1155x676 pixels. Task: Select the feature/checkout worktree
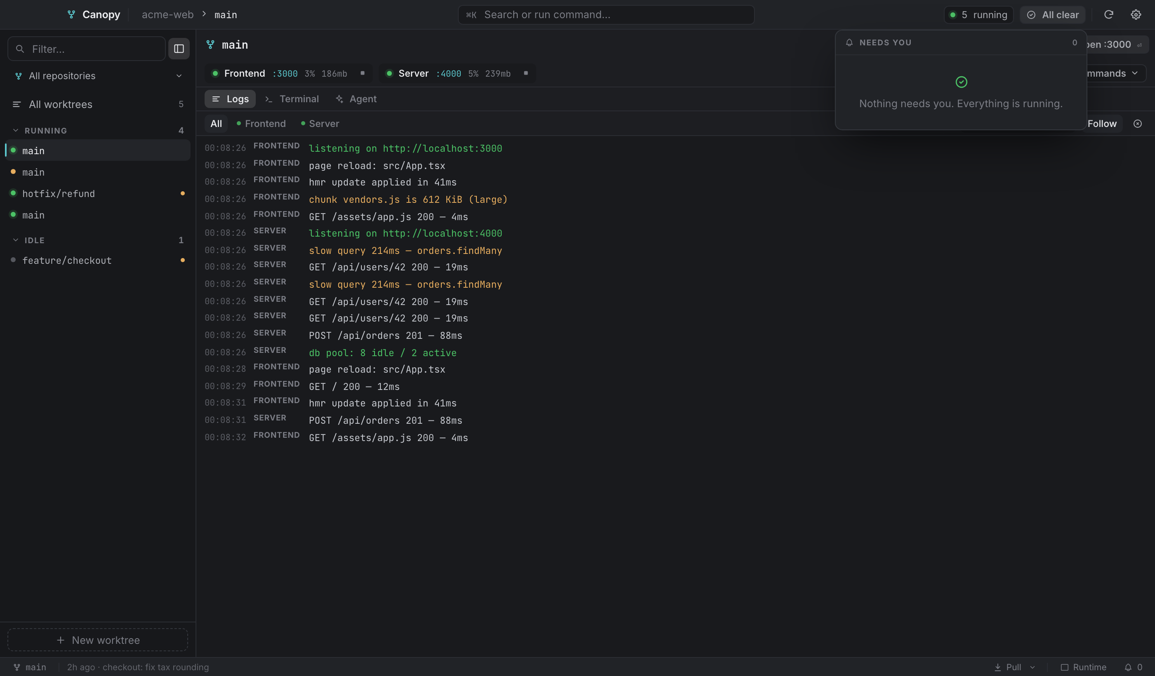coord(98,260)
